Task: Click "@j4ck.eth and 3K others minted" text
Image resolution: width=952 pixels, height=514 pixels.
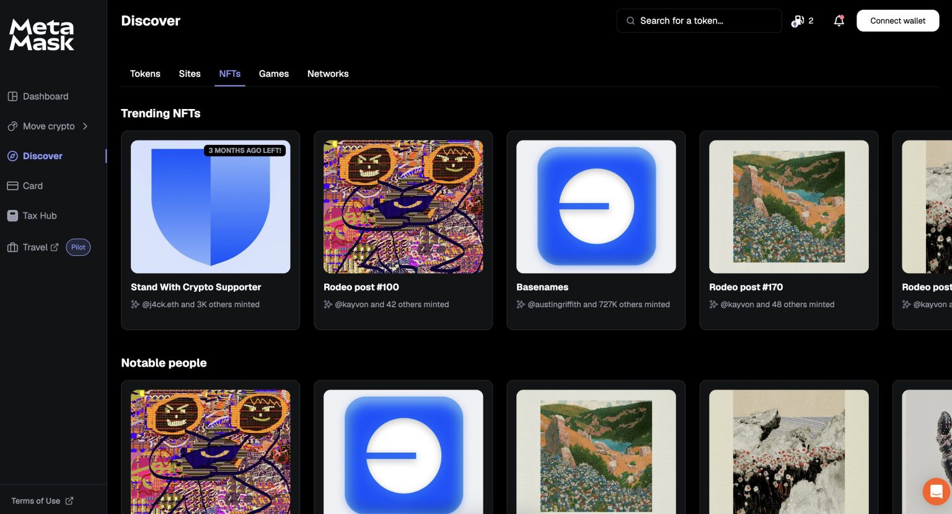Action: coord(201,304)
